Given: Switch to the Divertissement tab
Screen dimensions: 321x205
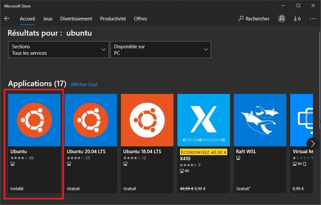Looking at the screenshot, I should point(76,19).
